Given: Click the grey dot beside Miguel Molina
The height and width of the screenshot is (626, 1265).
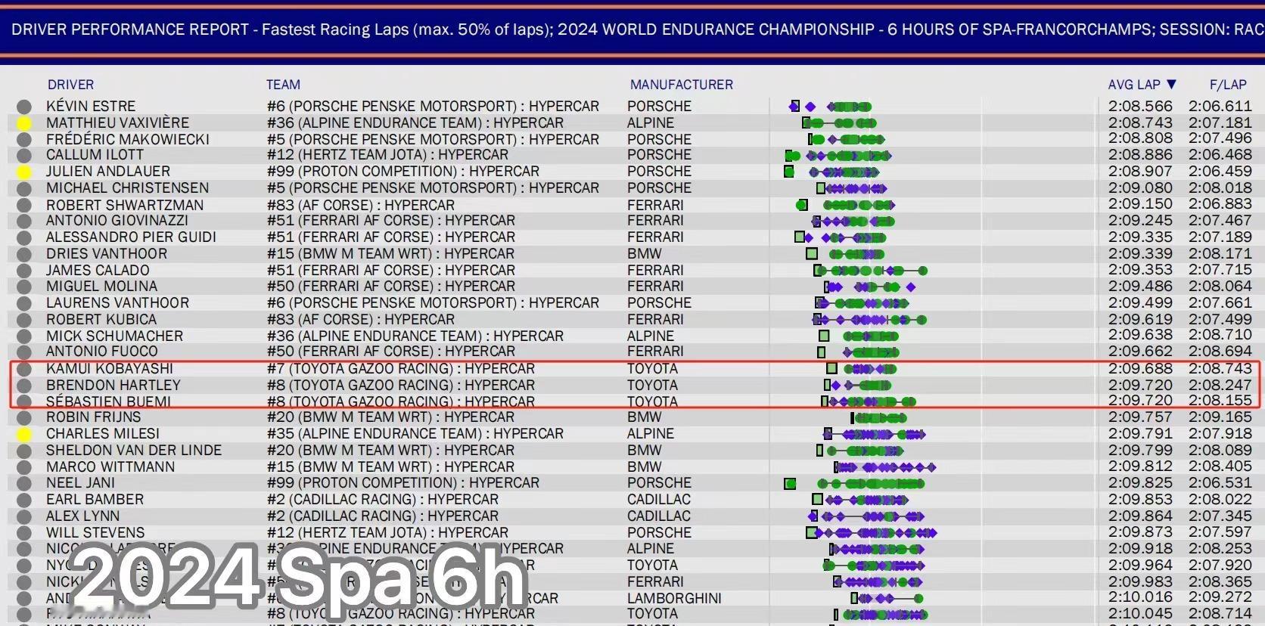Looking at the screenshot, I should (24, 287).
